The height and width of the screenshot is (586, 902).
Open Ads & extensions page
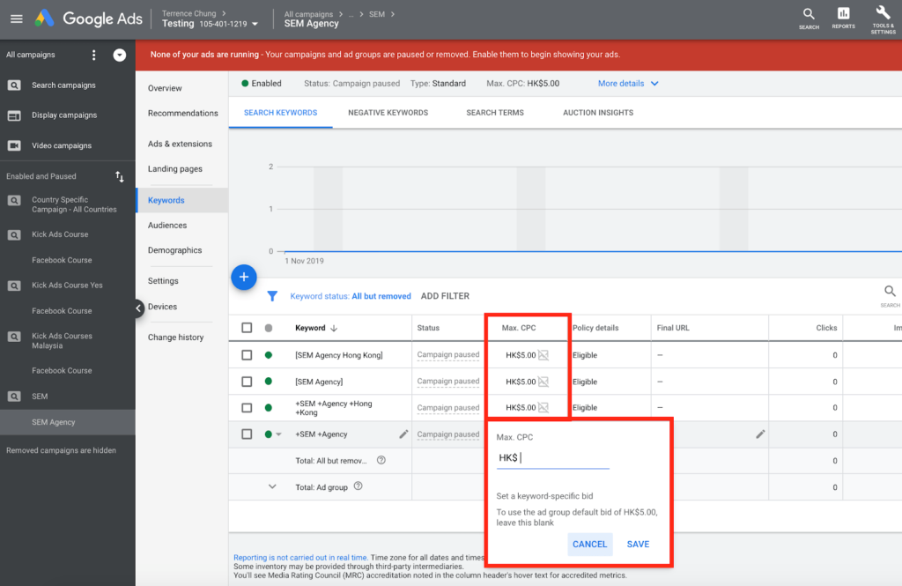(x=180, y=144)
